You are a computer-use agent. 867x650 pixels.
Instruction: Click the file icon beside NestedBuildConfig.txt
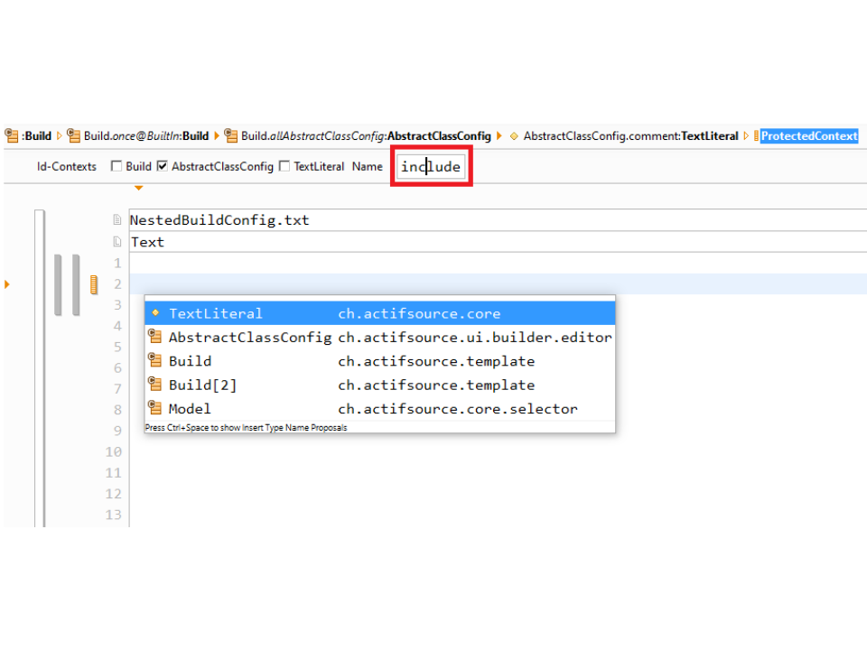click(x=117, y=220)
